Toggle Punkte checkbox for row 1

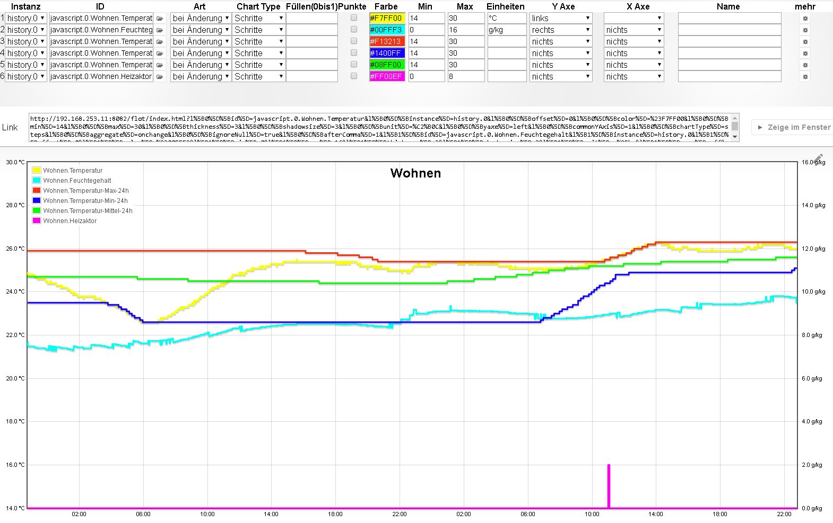(354, 17)
